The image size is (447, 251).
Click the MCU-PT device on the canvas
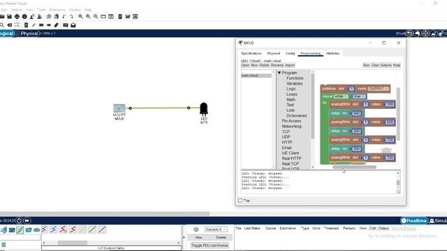point(119,108)
